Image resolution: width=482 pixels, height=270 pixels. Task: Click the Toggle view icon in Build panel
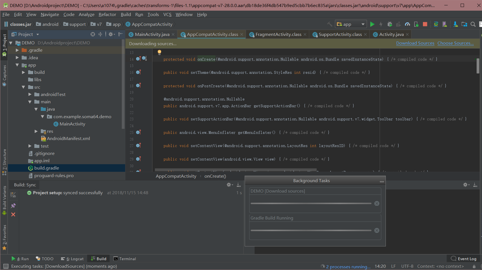click(13, 195)
